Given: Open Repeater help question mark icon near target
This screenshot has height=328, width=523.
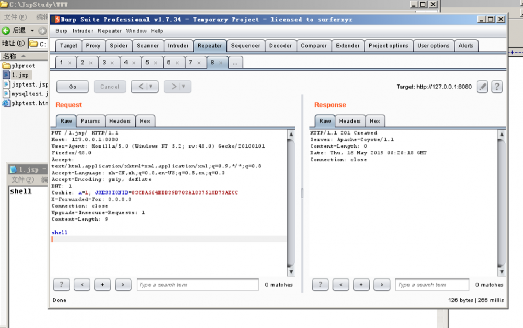Looking at the screenshot, I should [497, 87].
